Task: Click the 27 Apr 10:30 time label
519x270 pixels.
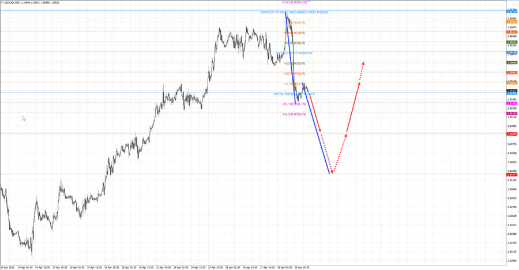Action: click(267, 267)
